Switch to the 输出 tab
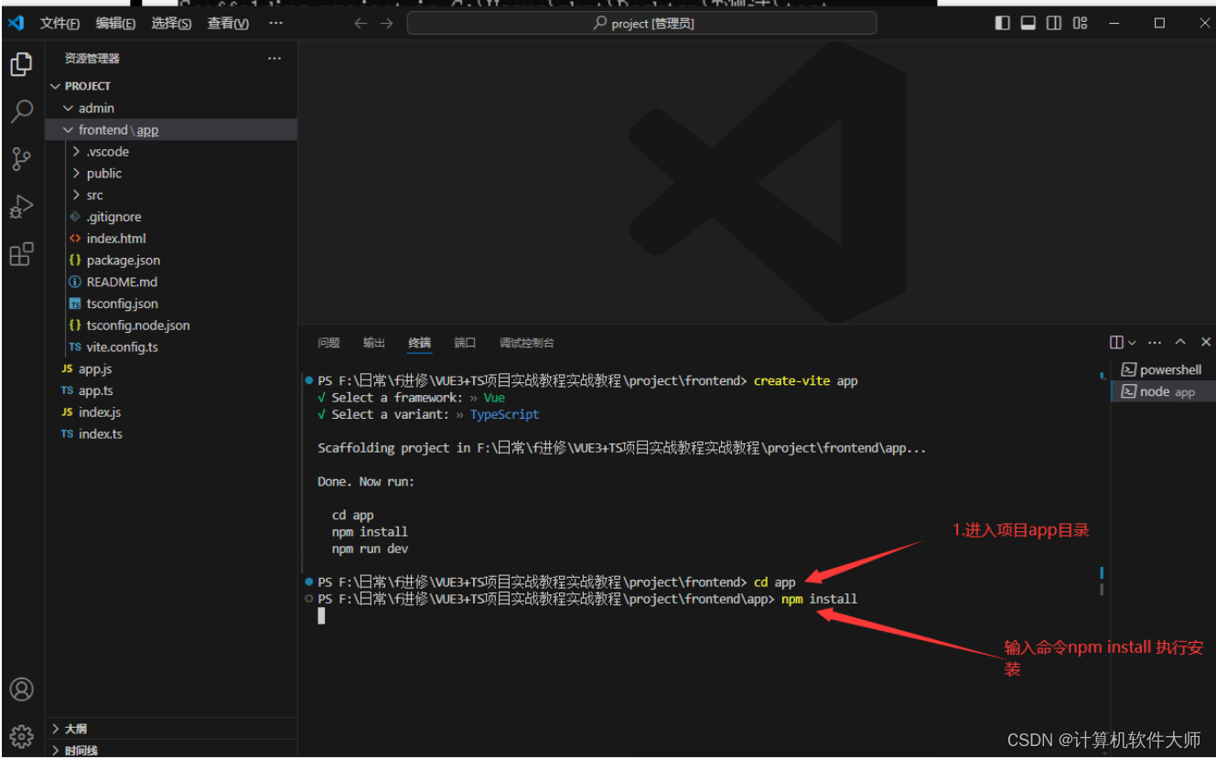The height and width of the screenshot is (758, 1216). [374, 343]
